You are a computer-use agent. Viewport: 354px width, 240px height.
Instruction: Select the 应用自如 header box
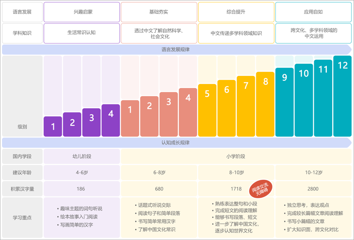314,12
